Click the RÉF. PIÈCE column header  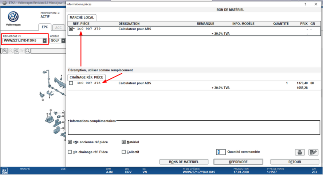click(x=81, y=24)
